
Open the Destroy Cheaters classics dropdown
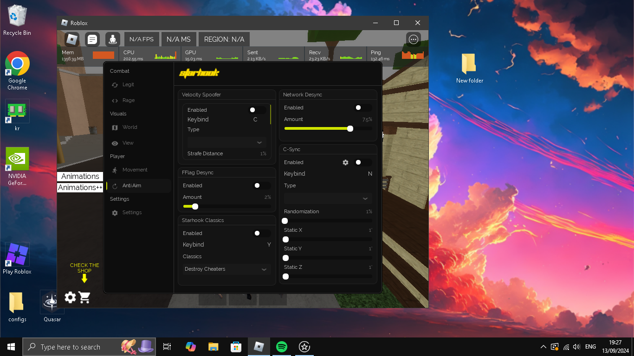[x=227, y=269]
